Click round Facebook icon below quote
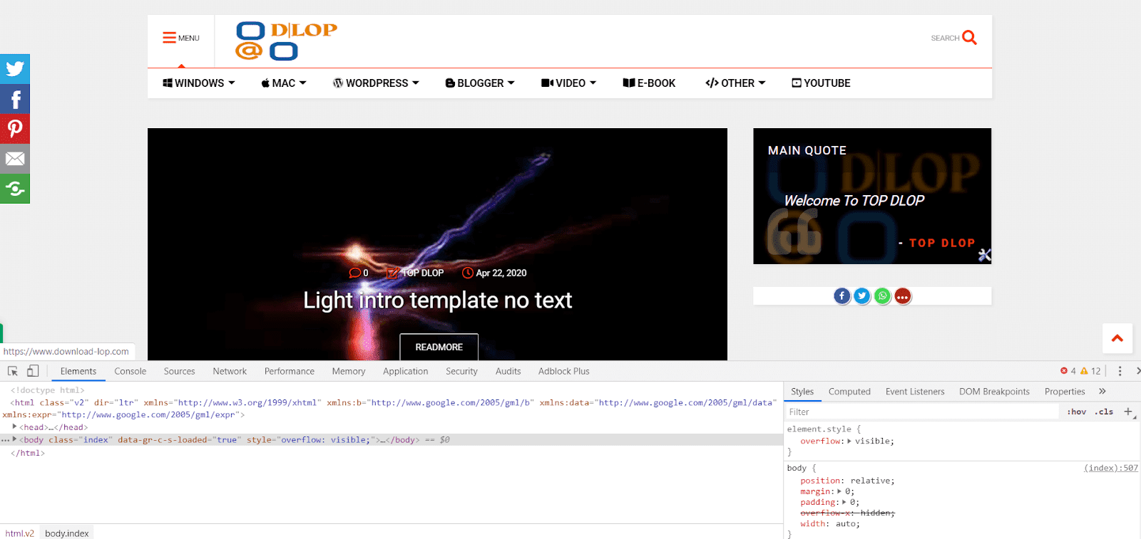 [842, 296]
